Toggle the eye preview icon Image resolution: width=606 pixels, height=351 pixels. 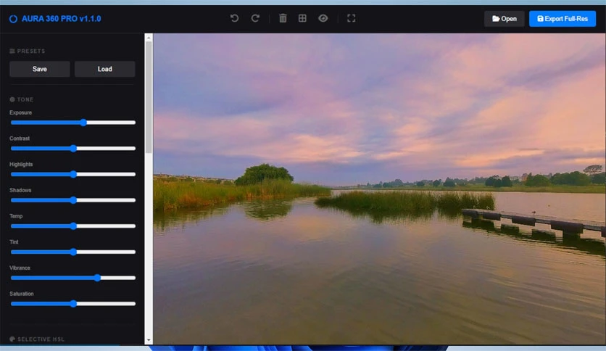click(323, 18)
